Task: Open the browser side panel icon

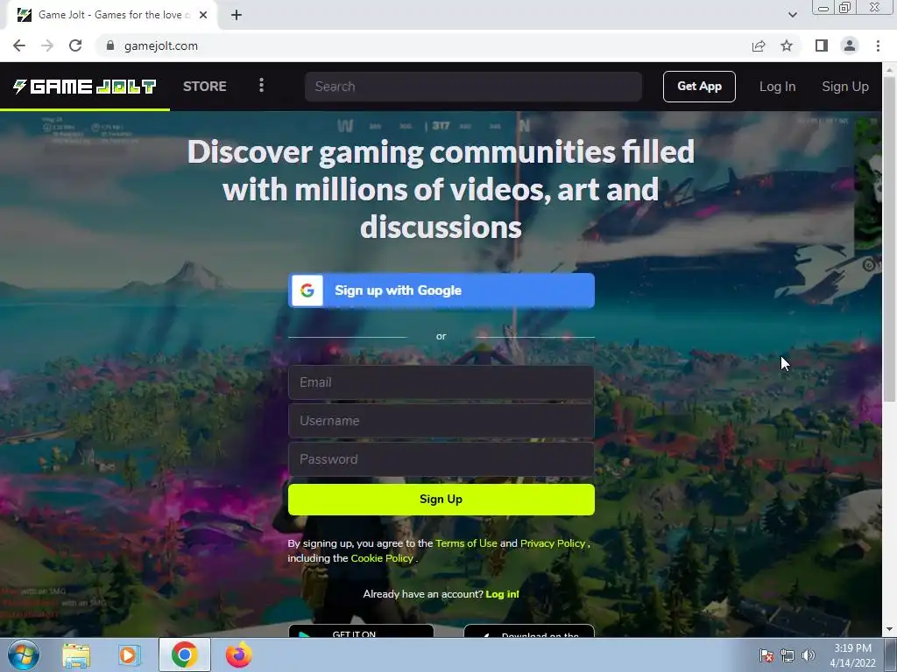Action: point(822,45)
